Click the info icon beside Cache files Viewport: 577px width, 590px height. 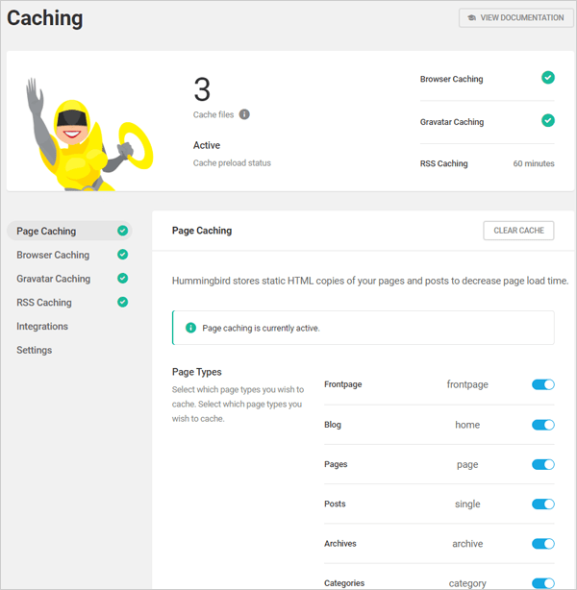pos(244,114)
